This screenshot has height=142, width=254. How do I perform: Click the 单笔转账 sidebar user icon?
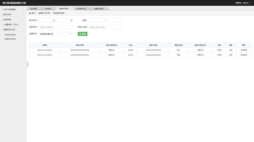tap(3, 20)
